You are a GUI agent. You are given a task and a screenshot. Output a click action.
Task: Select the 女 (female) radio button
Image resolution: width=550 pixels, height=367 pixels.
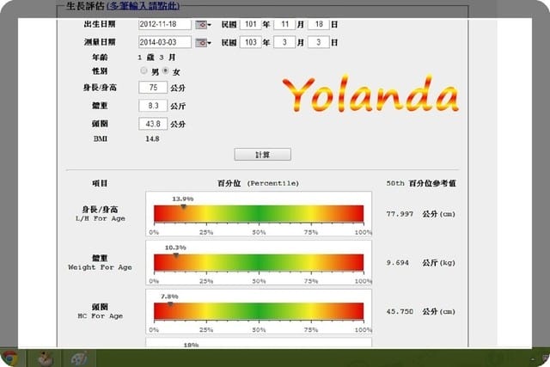pyautogui.click(x=166, y=70)
